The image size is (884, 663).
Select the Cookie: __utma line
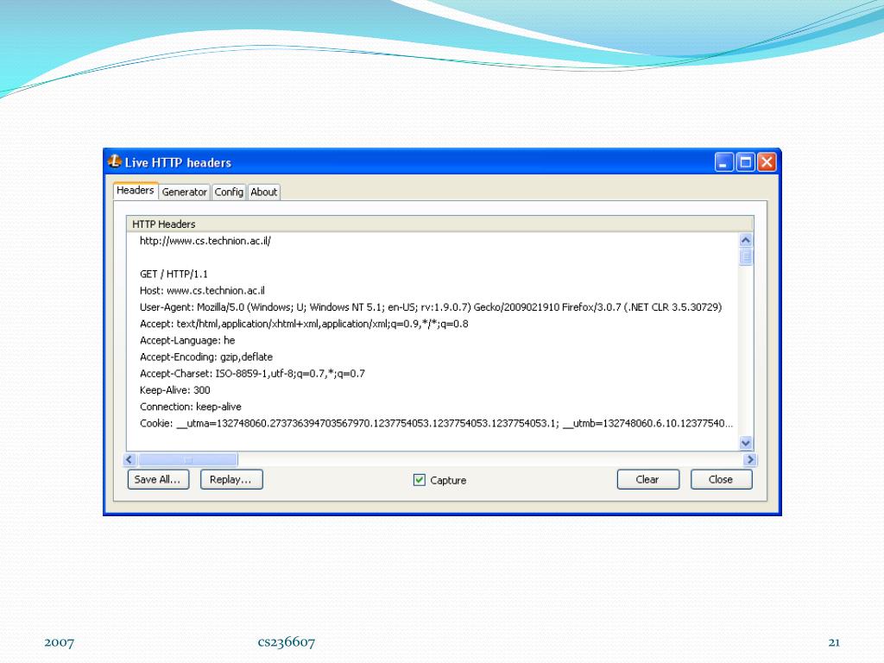[436, 423]
